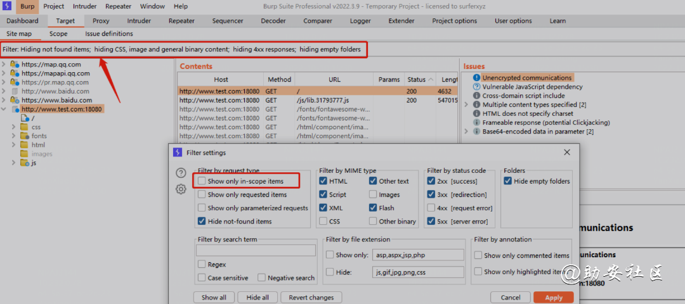The width and height of the screenshot is (685, 304).
Task: Click the Show only extensions field
Action: coord(419,255)
